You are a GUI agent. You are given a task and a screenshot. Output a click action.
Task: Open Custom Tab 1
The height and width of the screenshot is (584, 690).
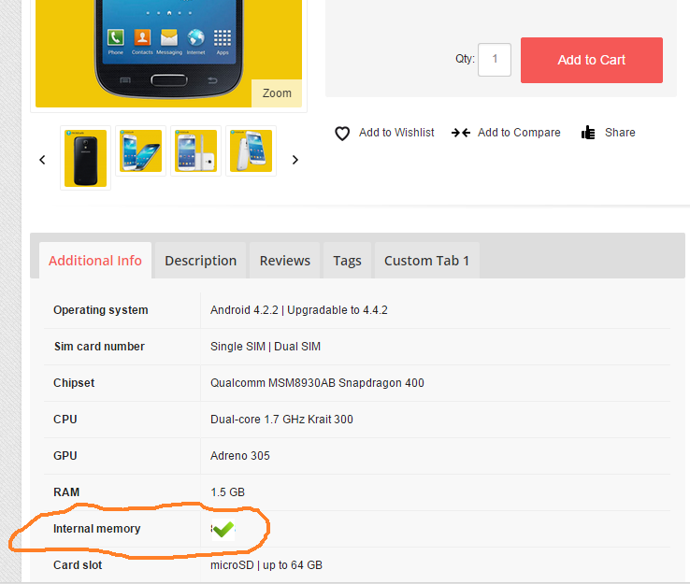click(x=427, y=261)
